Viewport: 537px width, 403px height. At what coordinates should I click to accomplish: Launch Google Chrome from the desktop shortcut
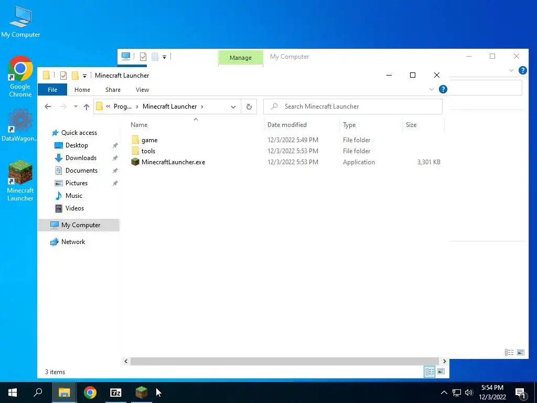click(x=20, y=77)
